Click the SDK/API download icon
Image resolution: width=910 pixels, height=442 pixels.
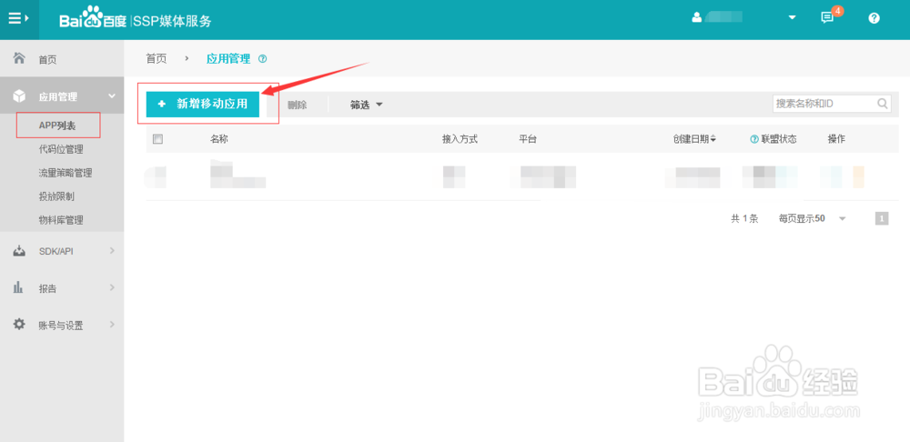[19, 251]
